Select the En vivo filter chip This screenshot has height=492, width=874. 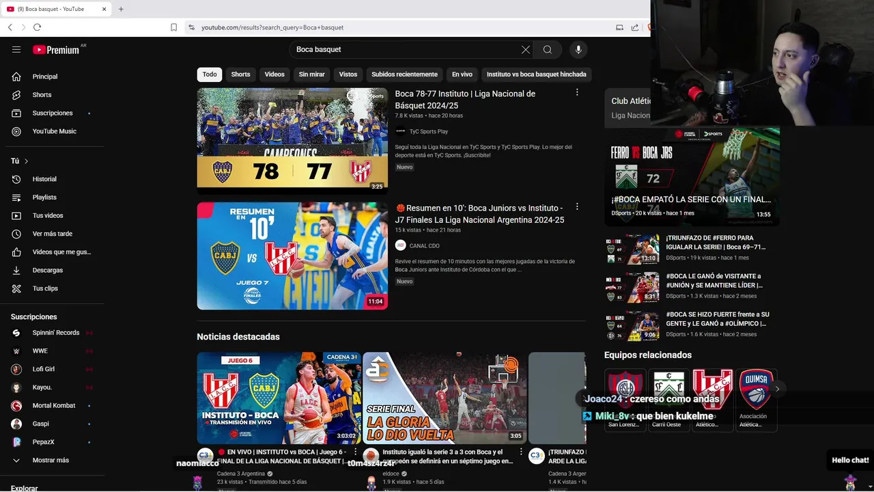(x=462, y=74)
